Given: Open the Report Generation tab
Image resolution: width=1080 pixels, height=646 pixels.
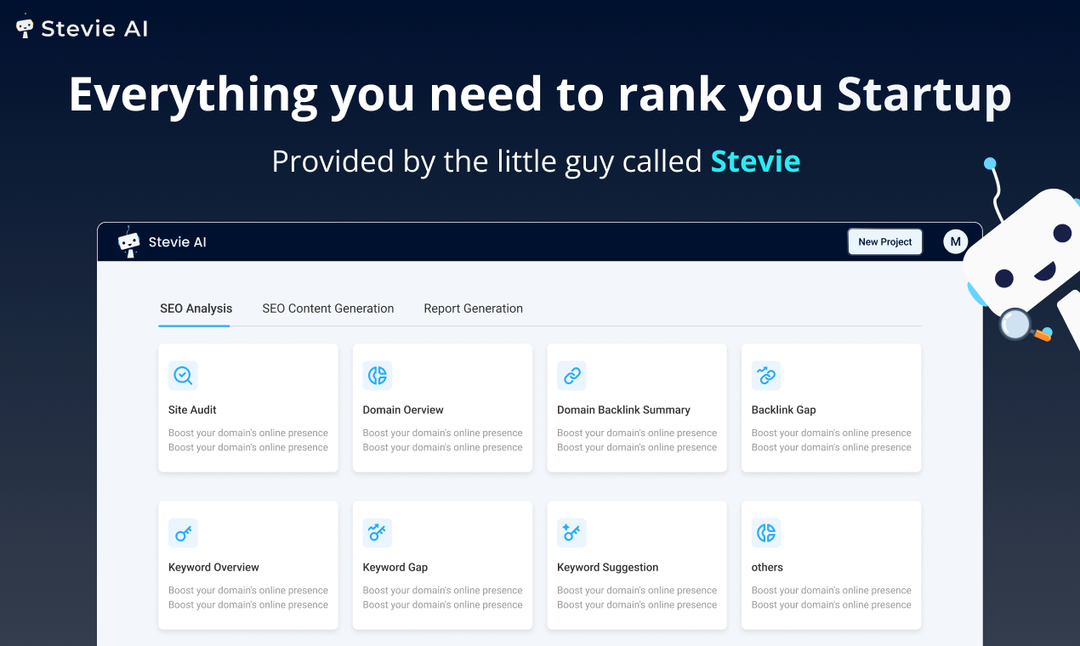Looking at the screenshot, I should tap(474, 309).
